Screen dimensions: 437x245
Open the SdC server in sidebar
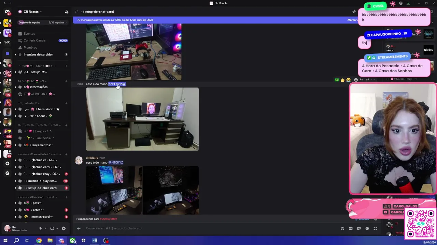click(x=7, y=42)
